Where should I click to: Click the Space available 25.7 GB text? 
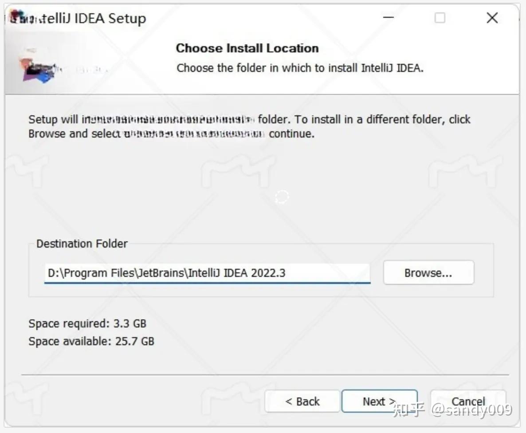90,341
